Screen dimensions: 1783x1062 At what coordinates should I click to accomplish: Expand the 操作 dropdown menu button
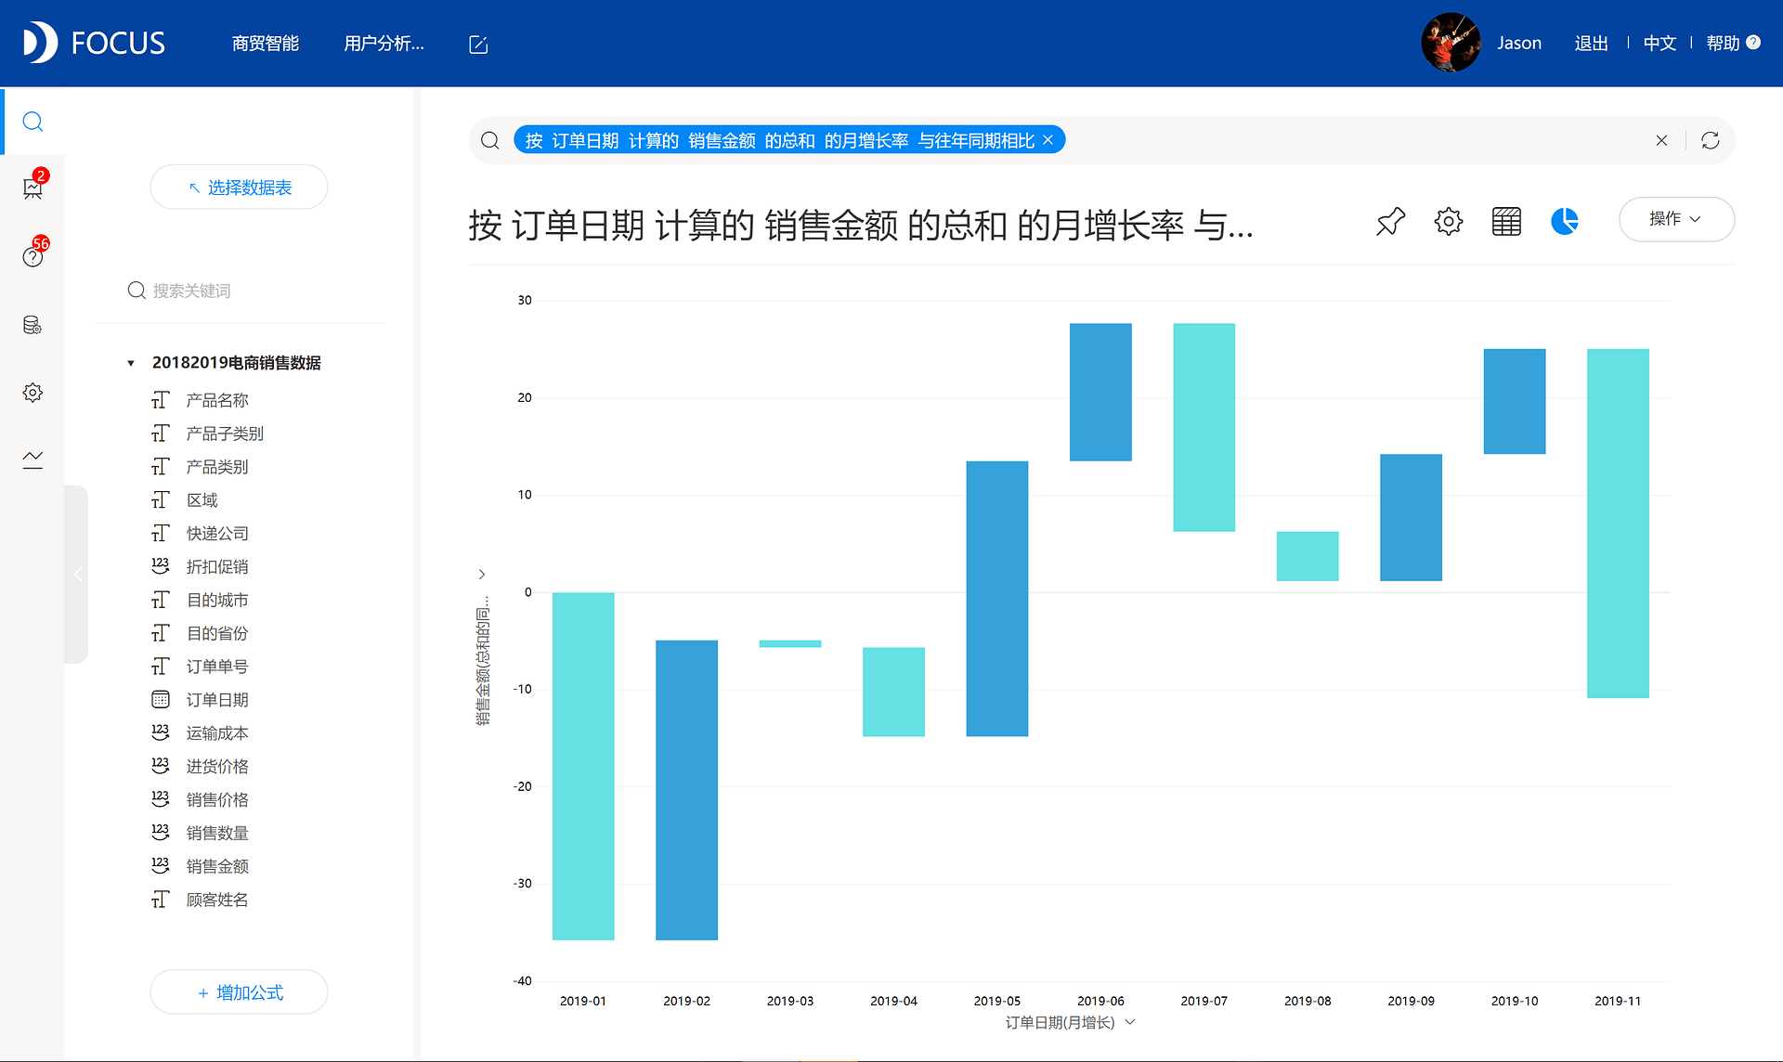[x=1675, y=219]
